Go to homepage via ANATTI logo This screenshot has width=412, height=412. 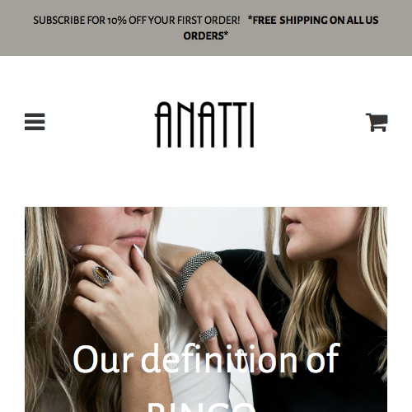tap(204, 124)
